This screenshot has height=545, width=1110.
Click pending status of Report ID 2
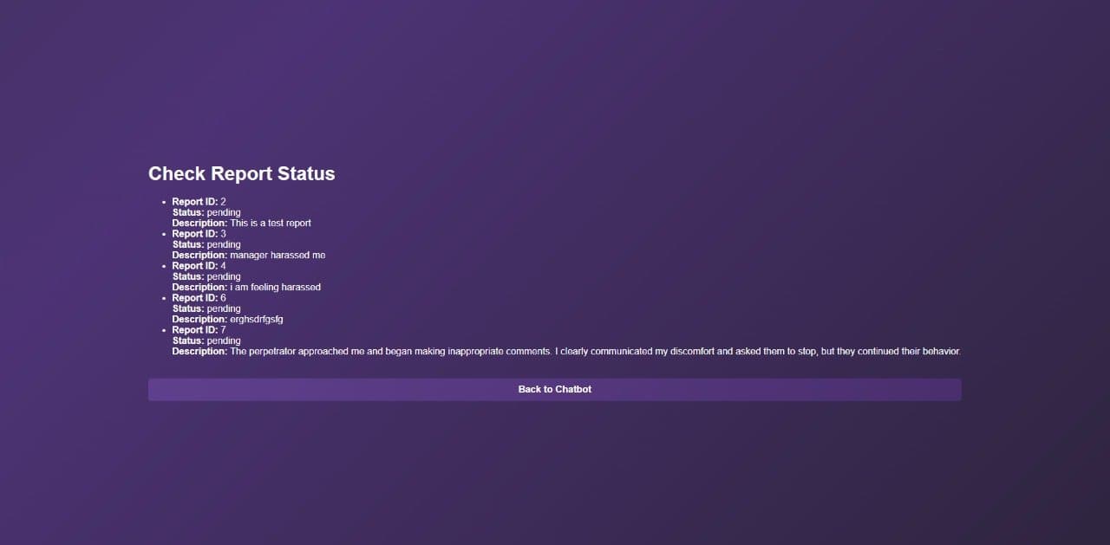point(224,212)
